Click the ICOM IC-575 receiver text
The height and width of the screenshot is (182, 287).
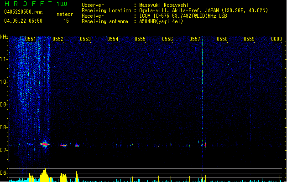(x=183, y=16)
